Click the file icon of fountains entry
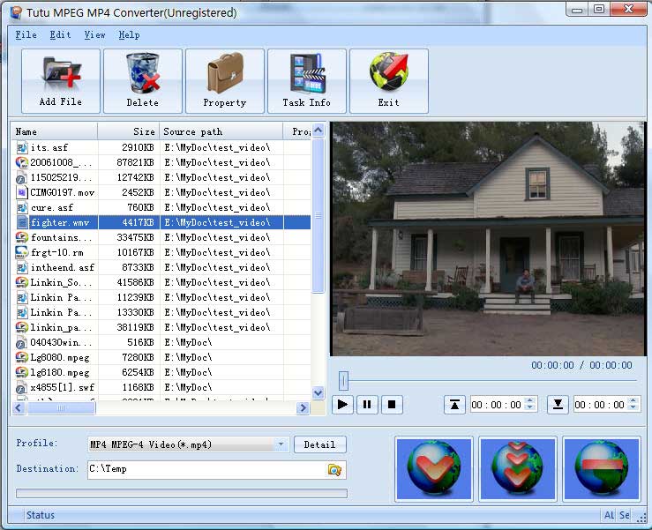The height and width of the screenshot is (530, 652). (22, 237)
